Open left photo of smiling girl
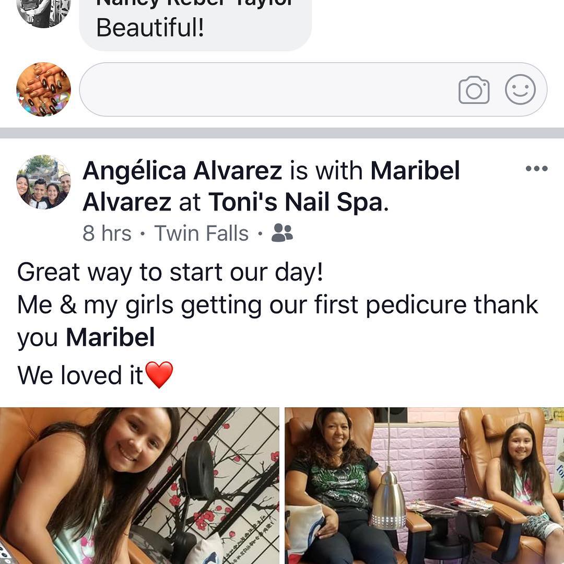This screenshot has width=564, height=564. pyautogui.click(x=139, y=486)
